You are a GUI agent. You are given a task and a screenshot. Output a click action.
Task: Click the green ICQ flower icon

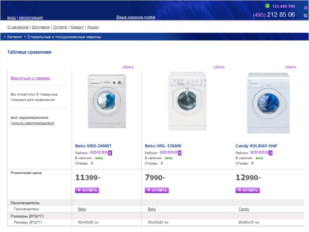(267, 6)
